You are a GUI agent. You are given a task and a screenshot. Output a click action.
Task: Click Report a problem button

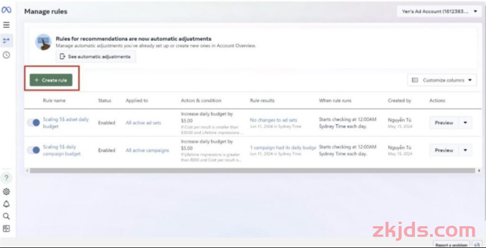[451, 245]
